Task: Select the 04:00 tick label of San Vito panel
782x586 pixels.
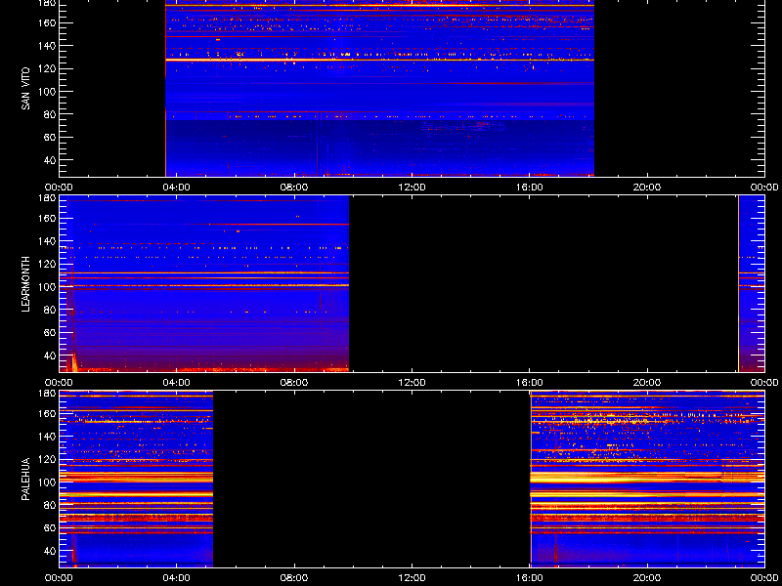Action: (177, 188)
